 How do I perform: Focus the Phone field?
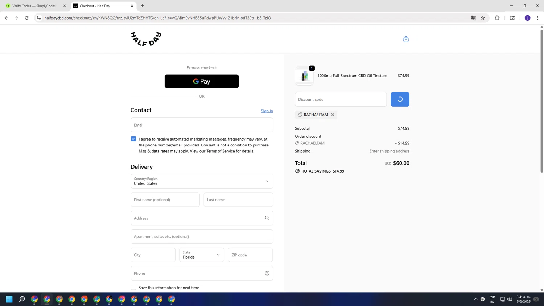click(202, 273)
